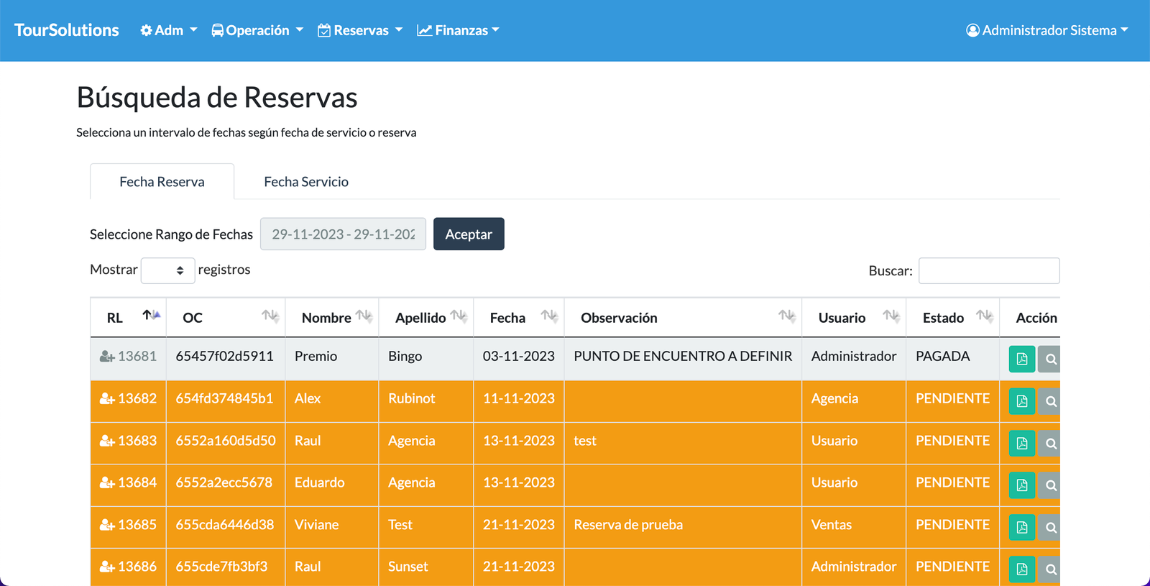
Task: Click the PDF icon for reservation 13681
Action: (1021, 359)
